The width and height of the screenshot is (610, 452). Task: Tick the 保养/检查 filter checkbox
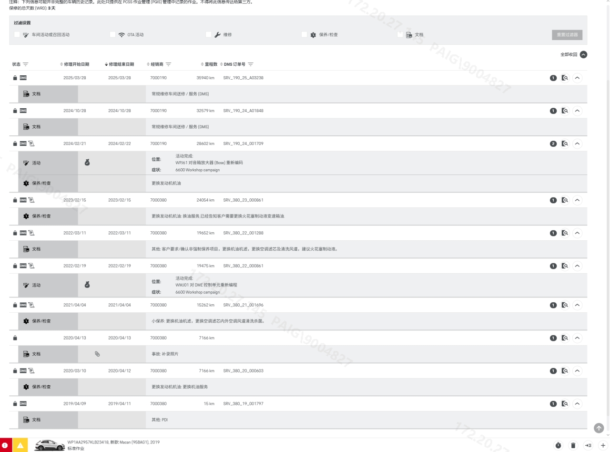point(305,34)
